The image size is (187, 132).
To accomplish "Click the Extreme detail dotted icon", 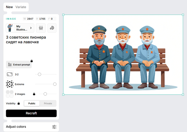I will click(10, 84).
